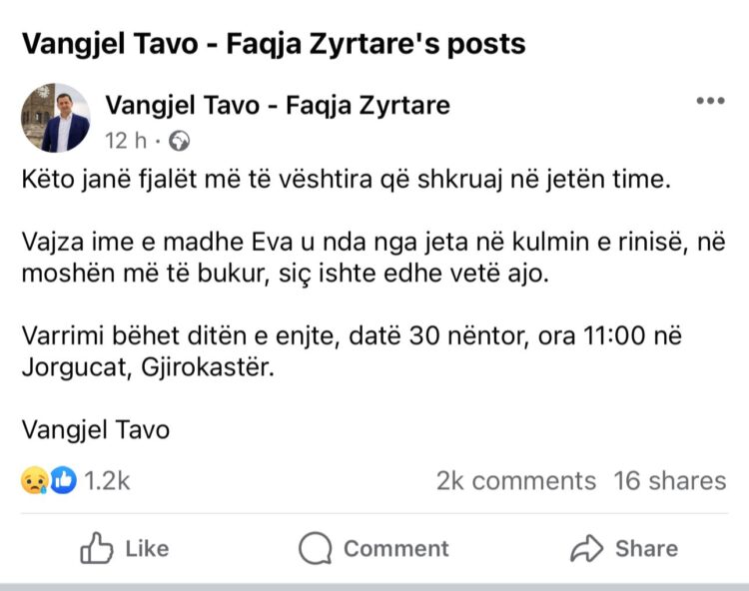This screenshot has height=591, width=749.
Task: Click the globe public-audience icon
Action: click(179, 141)
